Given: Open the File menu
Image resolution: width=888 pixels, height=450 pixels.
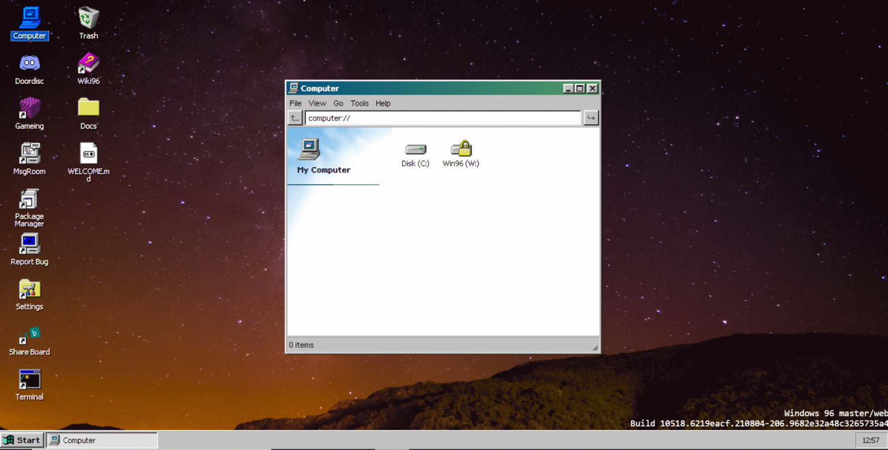Looking at the screenshot, I should pyautogui.click(x=295, y=104).
